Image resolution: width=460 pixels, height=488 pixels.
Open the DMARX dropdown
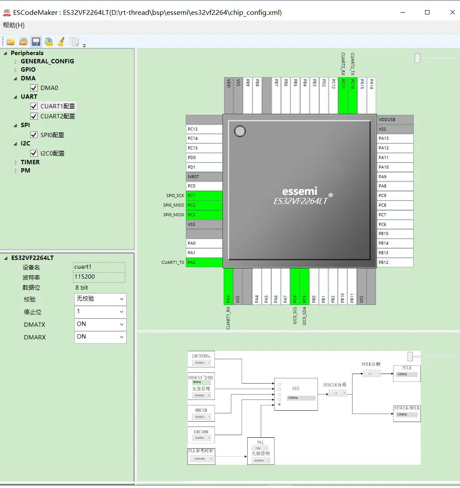[x=100, y=337]
